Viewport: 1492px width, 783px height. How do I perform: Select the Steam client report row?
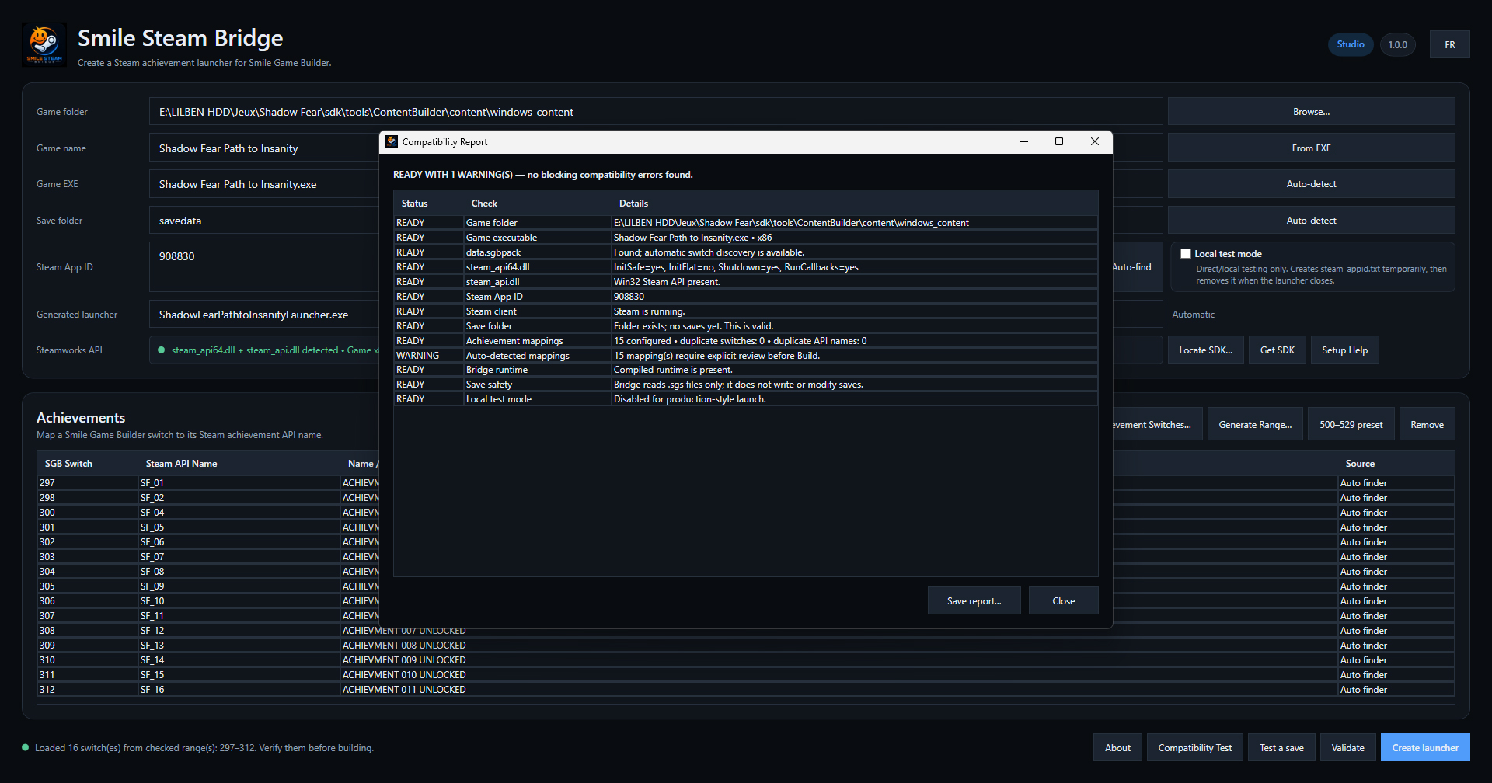pyautogui.click(x=746, y=311)
